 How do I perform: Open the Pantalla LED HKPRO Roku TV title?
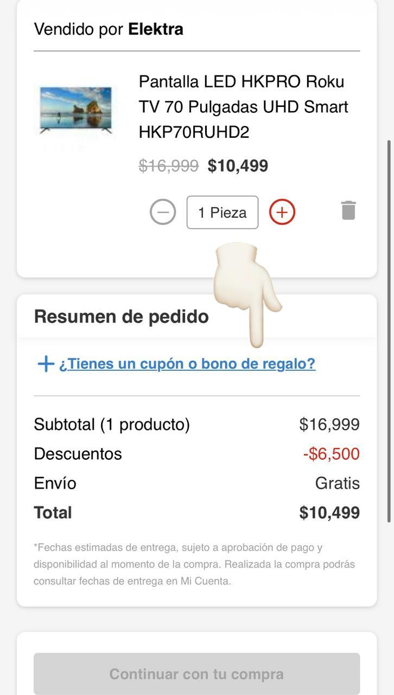pos(243,107)
